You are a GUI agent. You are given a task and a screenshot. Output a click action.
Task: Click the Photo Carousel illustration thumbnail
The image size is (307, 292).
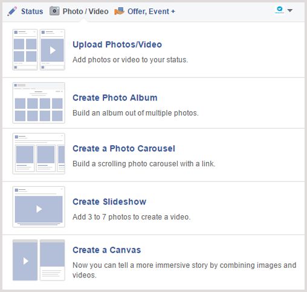click(x=39, y=154)
